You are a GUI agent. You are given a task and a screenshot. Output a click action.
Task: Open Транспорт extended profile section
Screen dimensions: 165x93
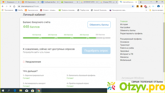click(x=125, y=45)
